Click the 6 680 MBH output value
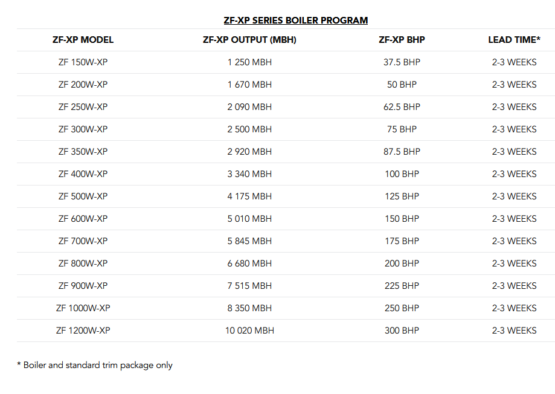The width and height of the screenshot is (555, 394). 249,263
